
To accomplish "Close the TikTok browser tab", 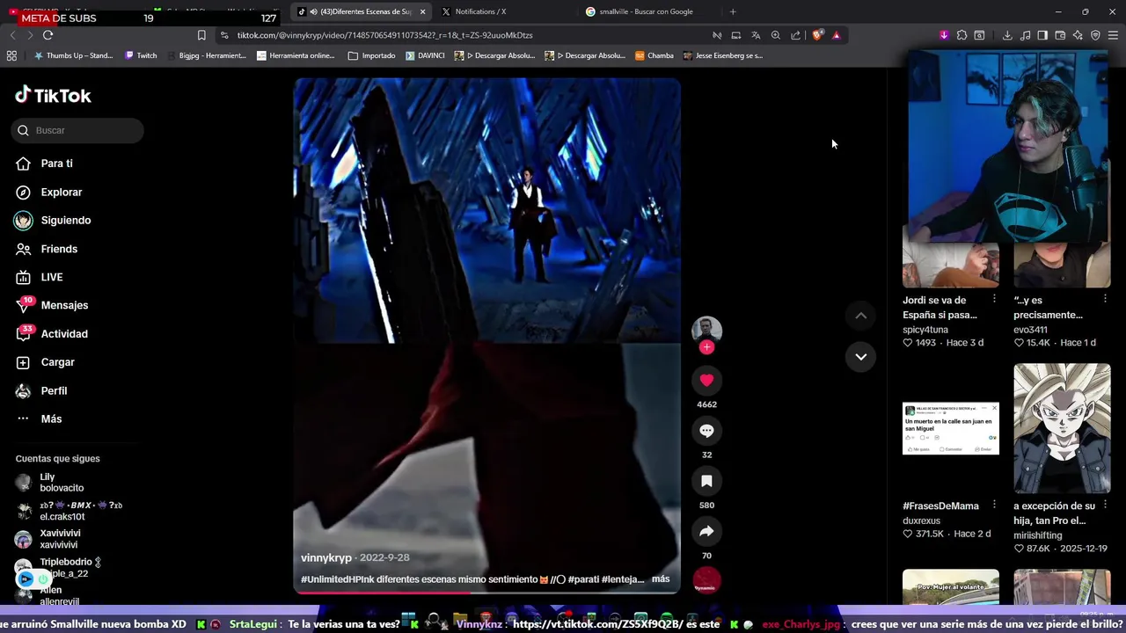I will click(423, 11).
